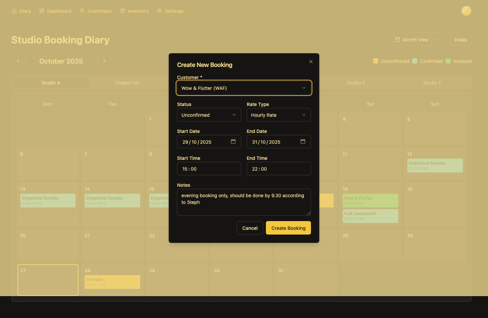Image resolution: width=488 pixels, height=318 pixels.
Task: Click the profile avatar in the top bar
Action: coord(466,10)
